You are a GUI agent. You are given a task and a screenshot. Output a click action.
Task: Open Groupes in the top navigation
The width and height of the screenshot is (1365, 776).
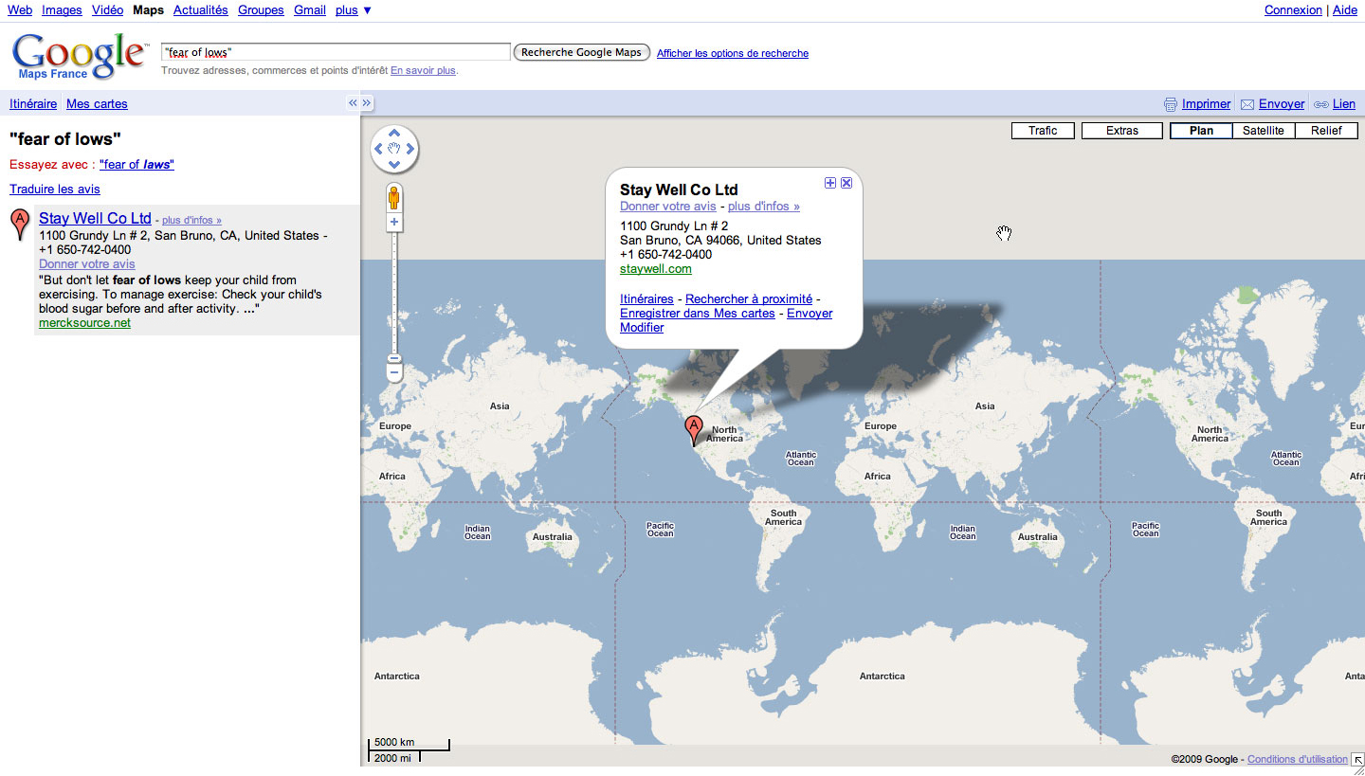pyautogui.click(x=261, y=10)
